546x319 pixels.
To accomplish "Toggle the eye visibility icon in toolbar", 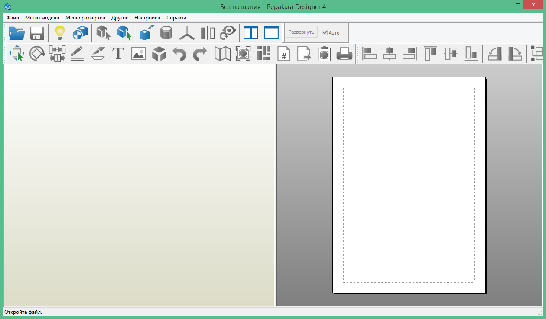I will pos(228,33).
